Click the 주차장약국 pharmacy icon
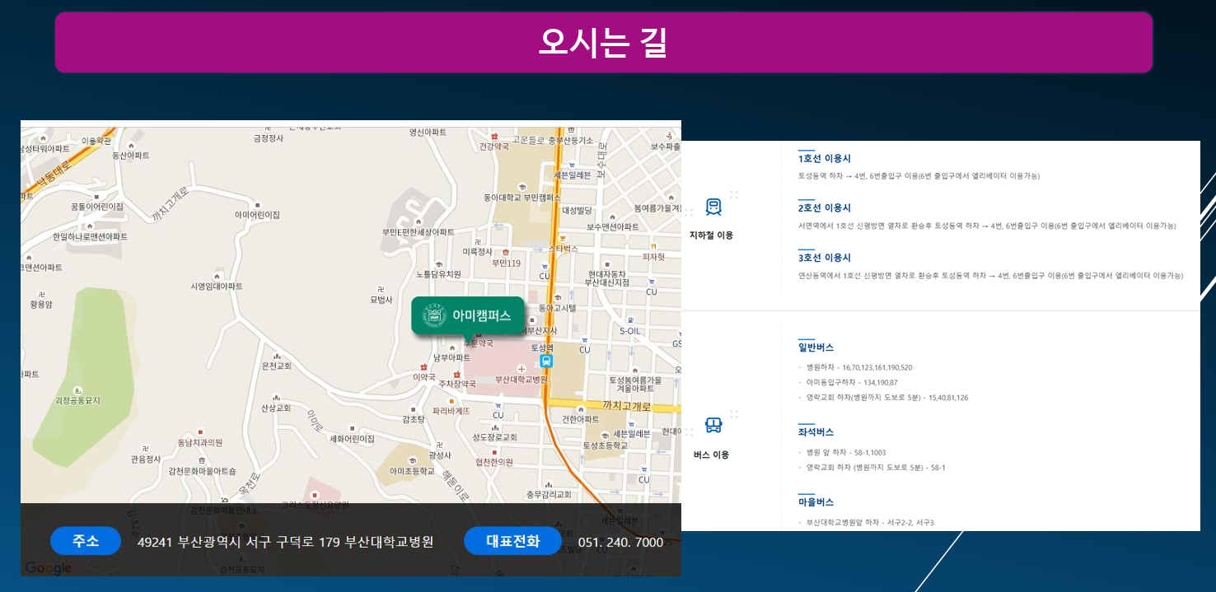 (456, 375)
